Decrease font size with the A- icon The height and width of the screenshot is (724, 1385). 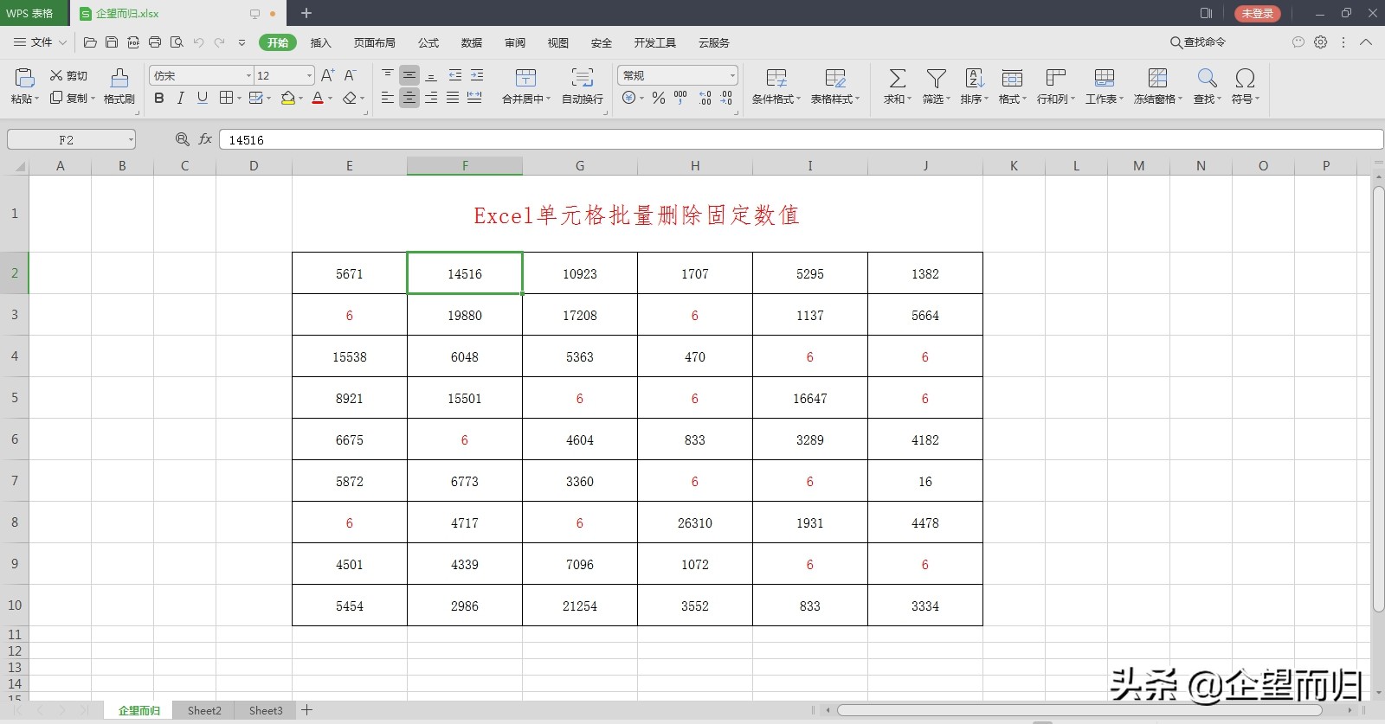[350, 76]
